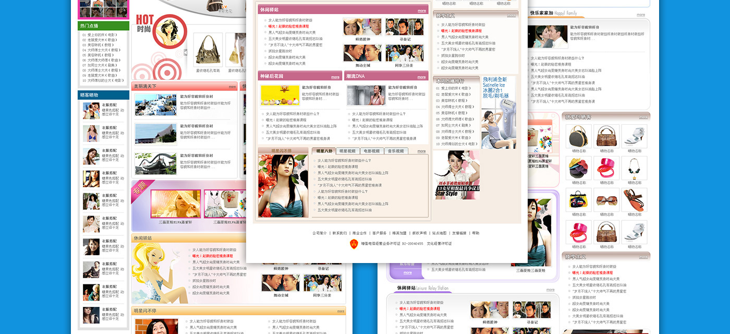Switch to the 明星视频 tab

point(348,151)
